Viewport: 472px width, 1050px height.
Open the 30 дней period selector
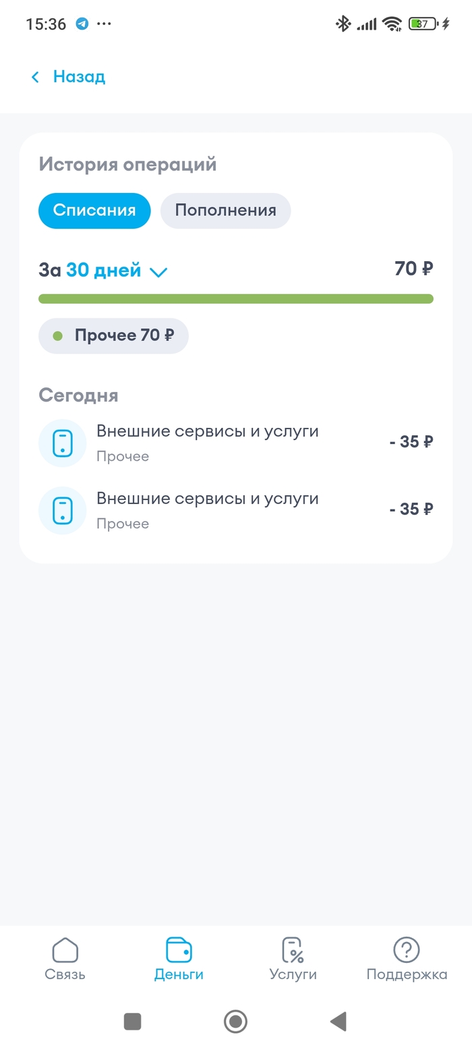(x=104, y=271)
